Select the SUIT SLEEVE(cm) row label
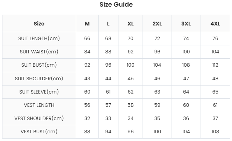Screen dimensions: 232x141 pos(39,92)
